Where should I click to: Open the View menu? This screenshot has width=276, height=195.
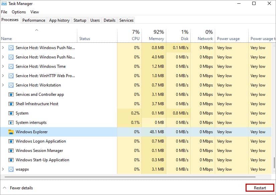pyautogui.click(x=34, y=12)
